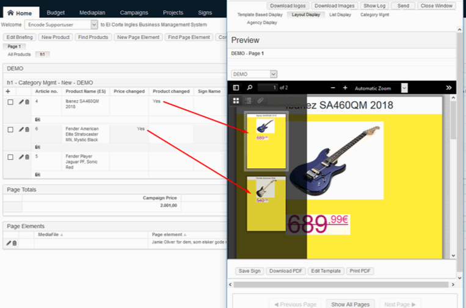The height and width of the screenshot is (308, 466).
Task: Select the Fender page thumbnail in sidebar
Action: point(266,204)
